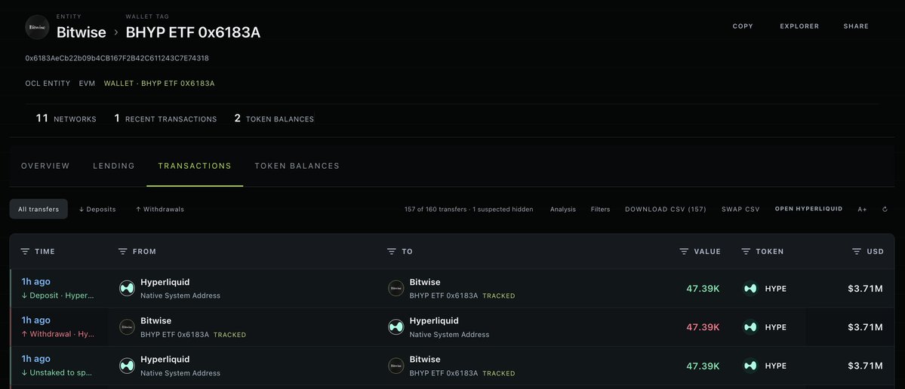905x389 pixels.
Task: Click the Share button
Action: pyautogui.click(x=856, y=26)
